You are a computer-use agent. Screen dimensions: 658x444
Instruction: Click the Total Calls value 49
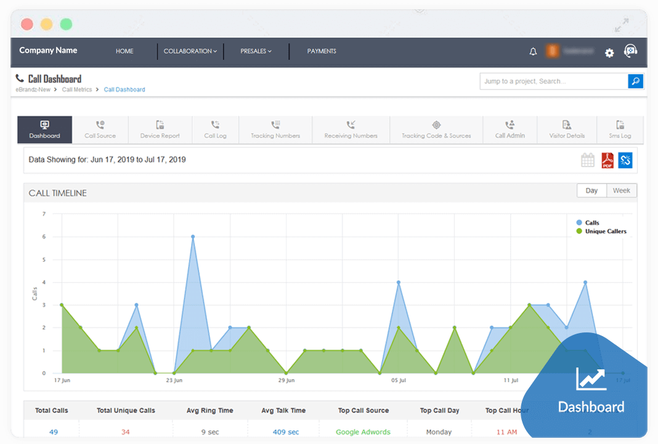52,432
